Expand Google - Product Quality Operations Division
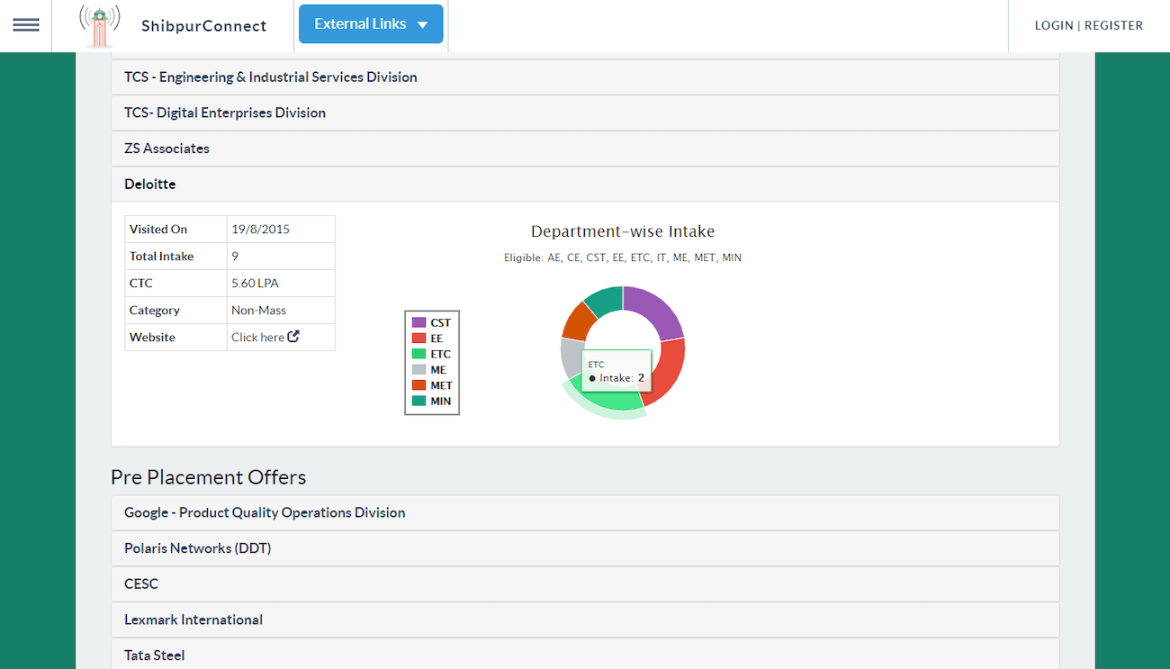This screenshot has height=669, width=1170. pyautogui.click(x=265, y=512)
